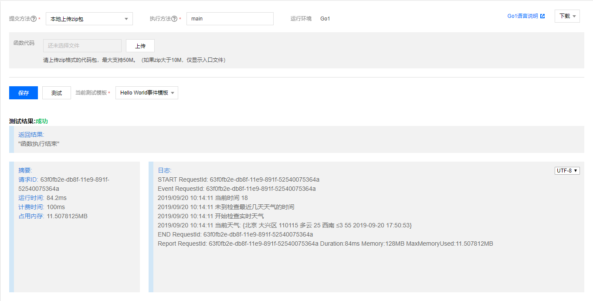Expand Hello World事件模板 test template dropdown
This screenshot has height=301, width=593.
click(x=147, y=93)
